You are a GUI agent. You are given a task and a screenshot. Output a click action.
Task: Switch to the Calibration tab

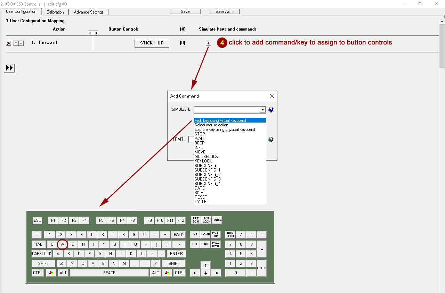coord(55,12)
